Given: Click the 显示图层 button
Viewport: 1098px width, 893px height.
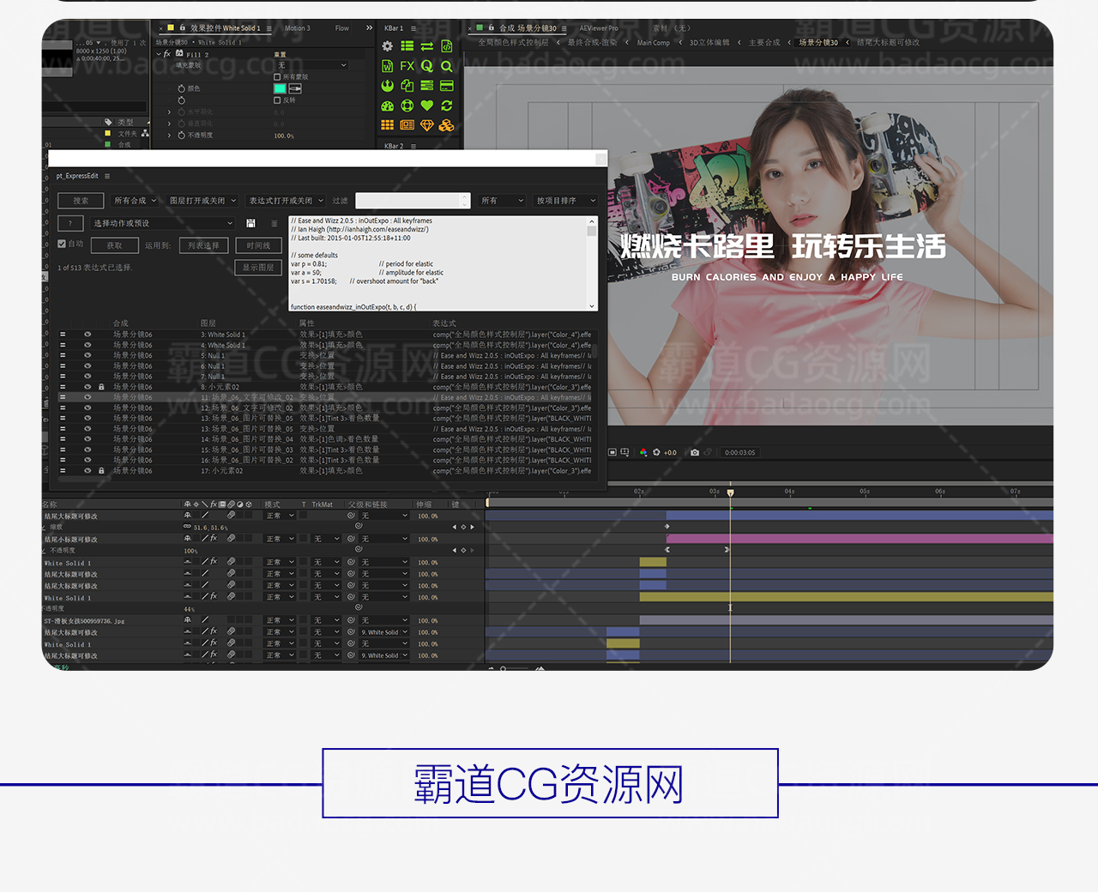Looking at the screenshot, I should [258, 268].
